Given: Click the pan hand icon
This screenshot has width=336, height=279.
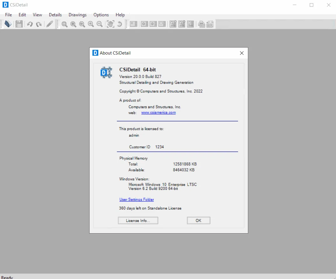Looking at the screenshot, I should point(110,24).
